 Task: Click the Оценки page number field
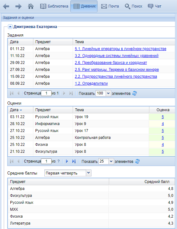tap(46, 161)
